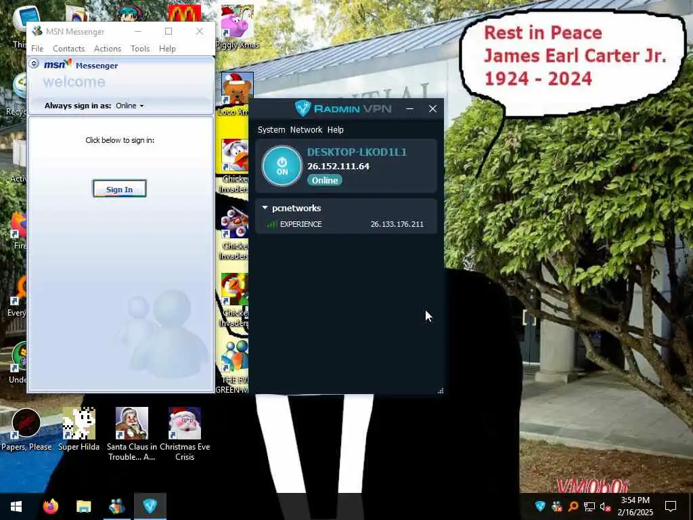Click the 26.133.176.211 peer address
The width and height of the screenshot is (693, 520).
coord(397,224)
